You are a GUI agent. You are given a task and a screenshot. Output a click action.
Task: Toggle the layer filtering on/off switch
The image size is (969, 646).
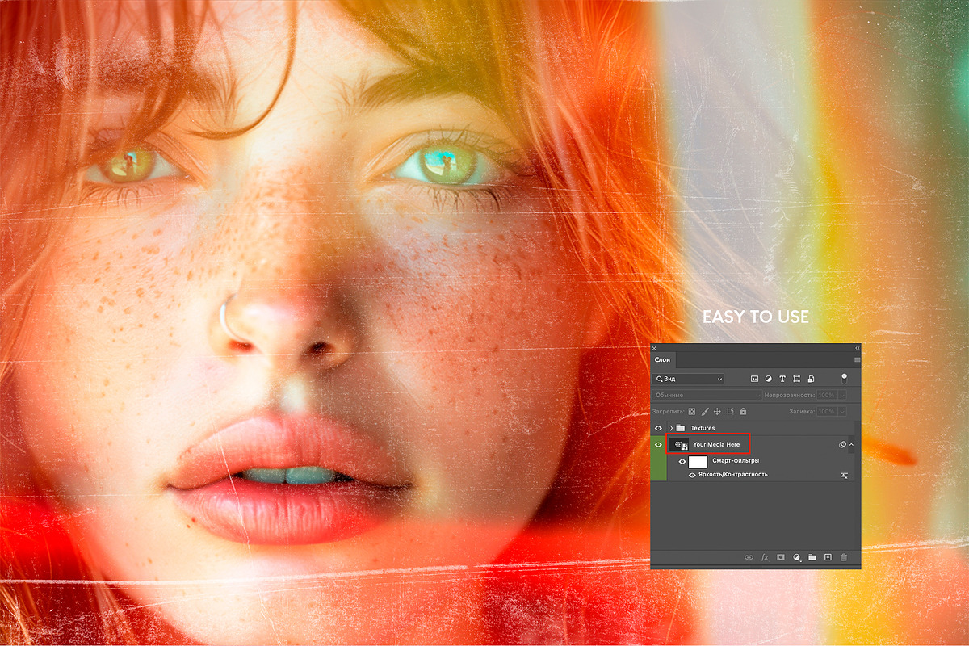coord(845,377)
